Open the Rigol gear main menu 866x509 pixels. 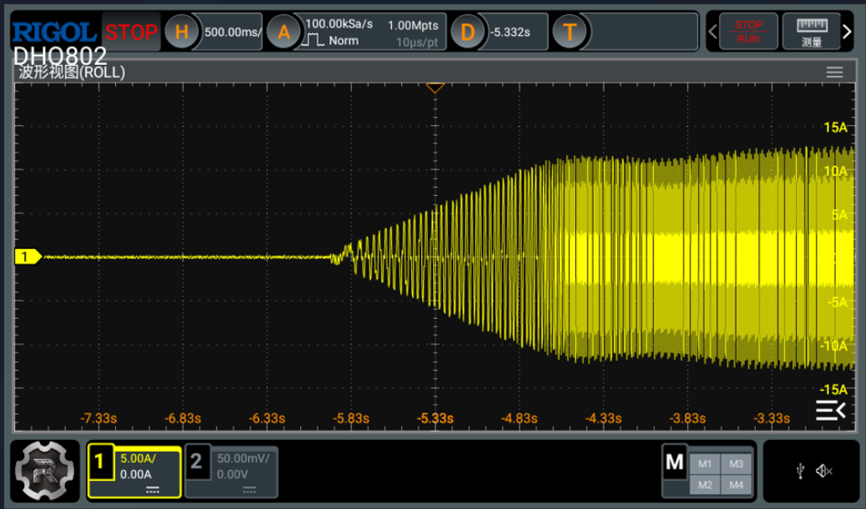tap(45, 471)
